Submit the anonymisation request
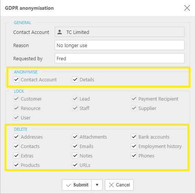The image size is (195, 194). pos(77,185)
